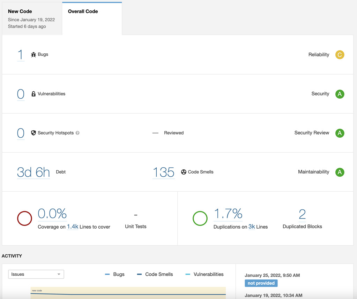Open the 1 Bugs count link
The width and height of the screenshot is (357, 299).
click(x=21, y=55)
